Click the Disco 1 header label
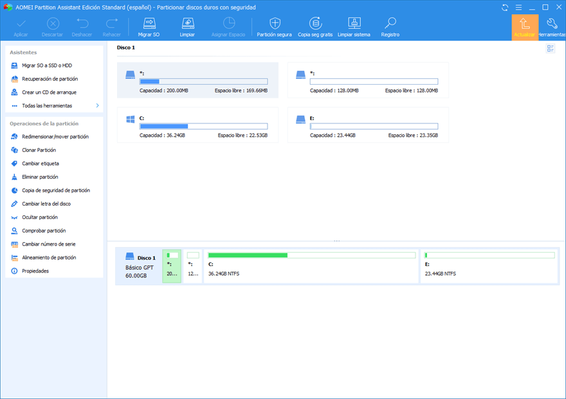This screenshot has height=399, width=566. [126, 48]
